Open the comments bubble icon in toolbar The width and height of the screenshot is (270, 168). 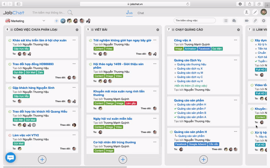pos(234,21)
